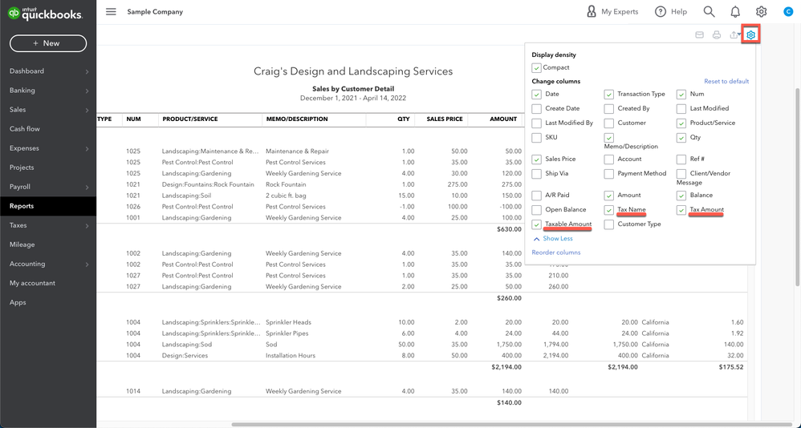Click the Sprinkler Heads description cell
Image resolution: width=801 pixels, height=428 pixels.
tap(288, 322)
